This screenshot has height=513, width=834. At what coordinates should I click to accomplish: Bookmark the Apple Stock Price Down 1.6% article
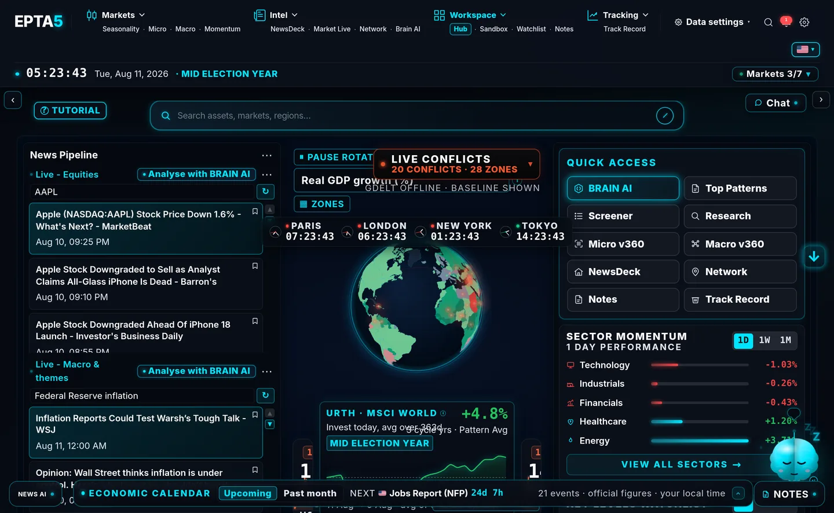255,211
